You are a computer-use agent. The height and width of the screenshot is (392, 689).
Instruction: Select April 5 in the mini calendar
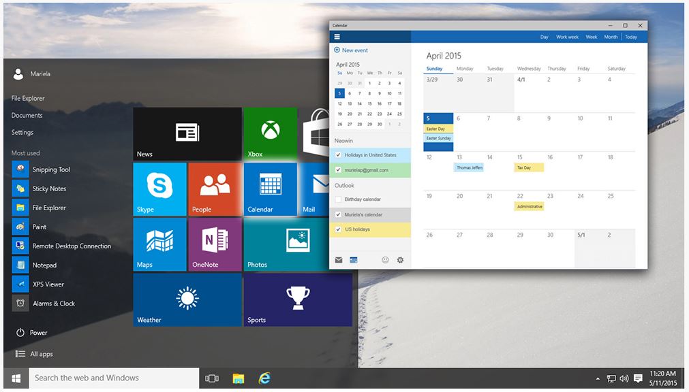(x=339, y=93)
